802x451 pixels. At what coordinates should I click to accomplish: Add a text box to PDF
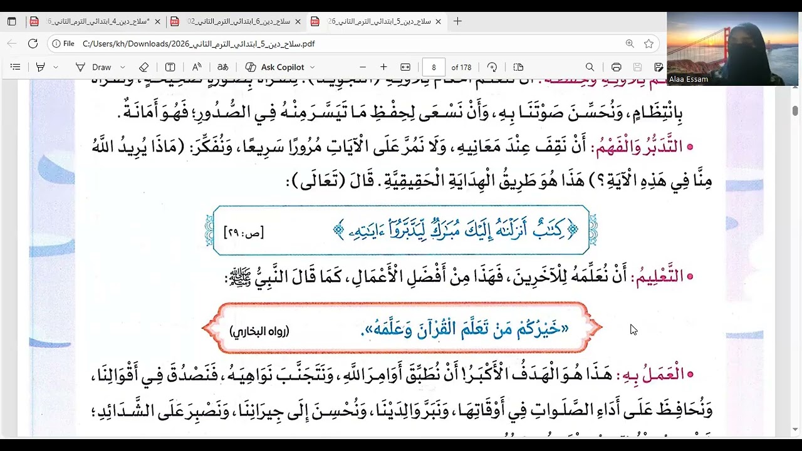(x=170, y=67)
